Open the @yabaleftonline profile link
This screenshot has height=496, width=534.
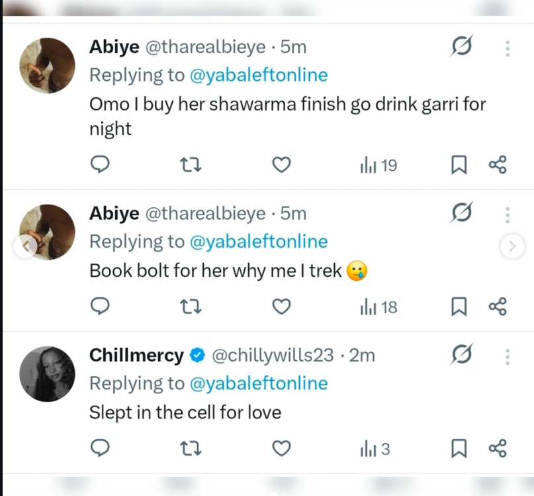pos(259,75)
